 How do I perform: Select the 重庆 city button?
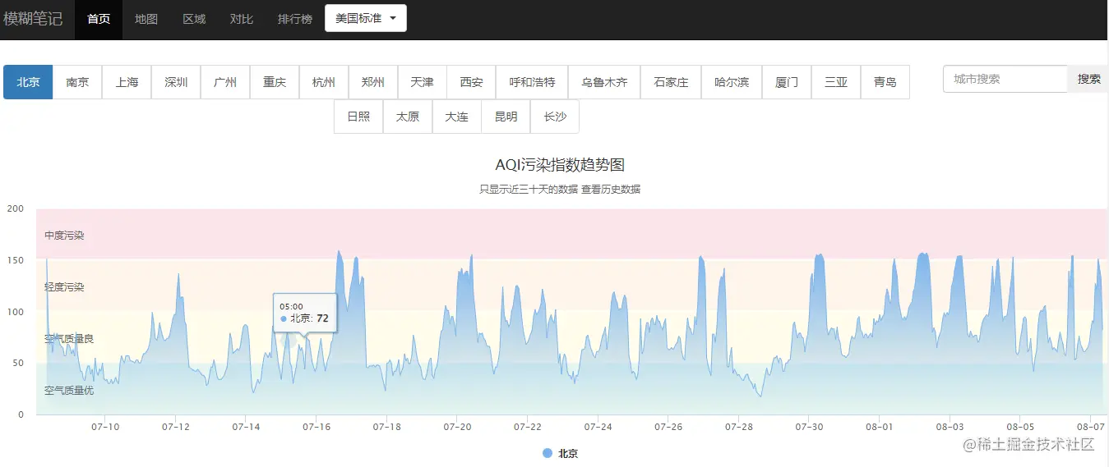click(x=275, y=82)
